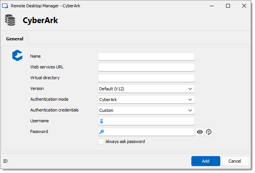Close the CyberArk dialog window
Image resolution: width=255 pixels, height=173 pixels.
[x=244, y=6]
